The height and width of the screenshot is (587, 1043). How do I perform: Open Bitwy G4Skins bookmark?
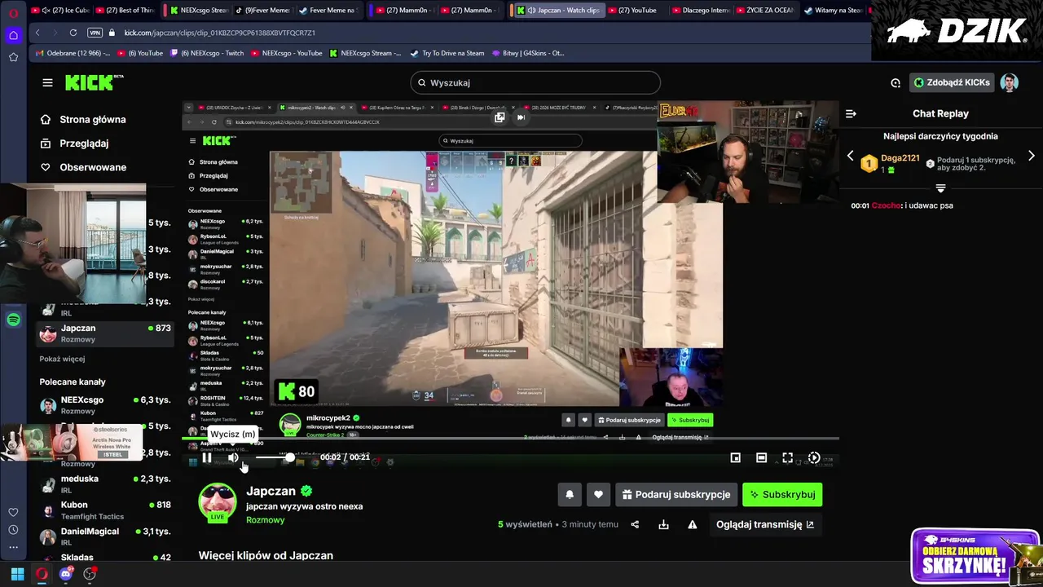527,53
